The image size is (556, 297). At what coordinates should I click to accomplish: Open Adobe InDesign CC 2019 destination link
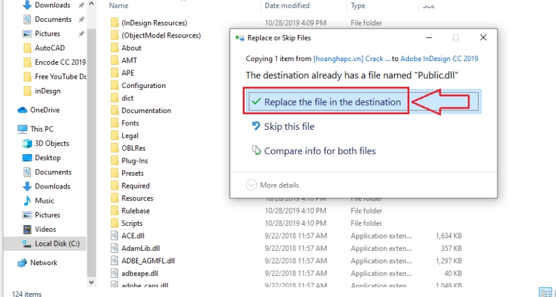pyautogui.click(x=439, y=58)
